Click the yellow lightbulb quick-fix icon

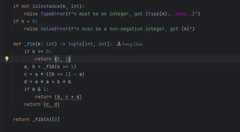coord(7,59)
